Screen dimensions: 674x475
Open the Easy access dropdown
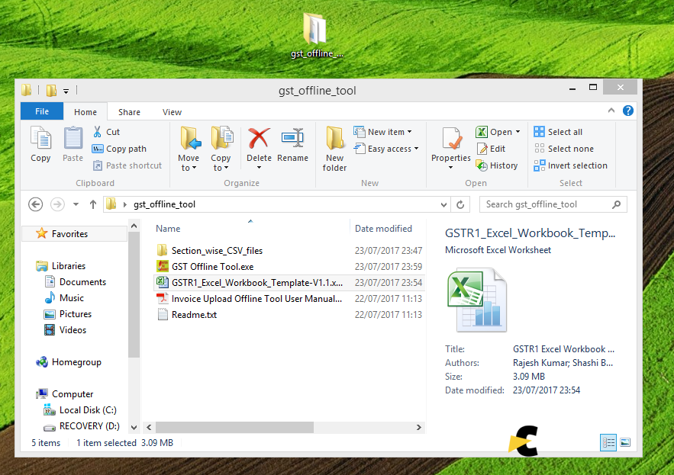click(386, 149)
